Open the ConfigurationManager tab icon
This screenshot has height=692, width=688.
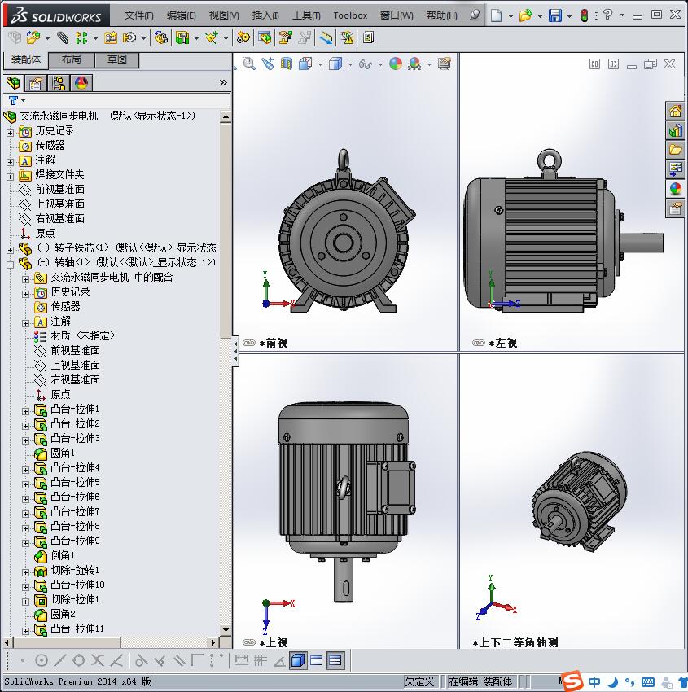click(59, 83)
